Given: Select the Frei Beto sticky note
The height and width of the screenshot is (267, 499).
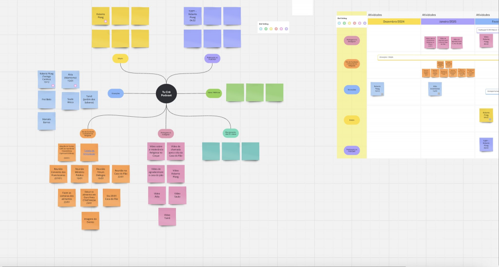Looking at the screenshot, I should pos(47,99).
